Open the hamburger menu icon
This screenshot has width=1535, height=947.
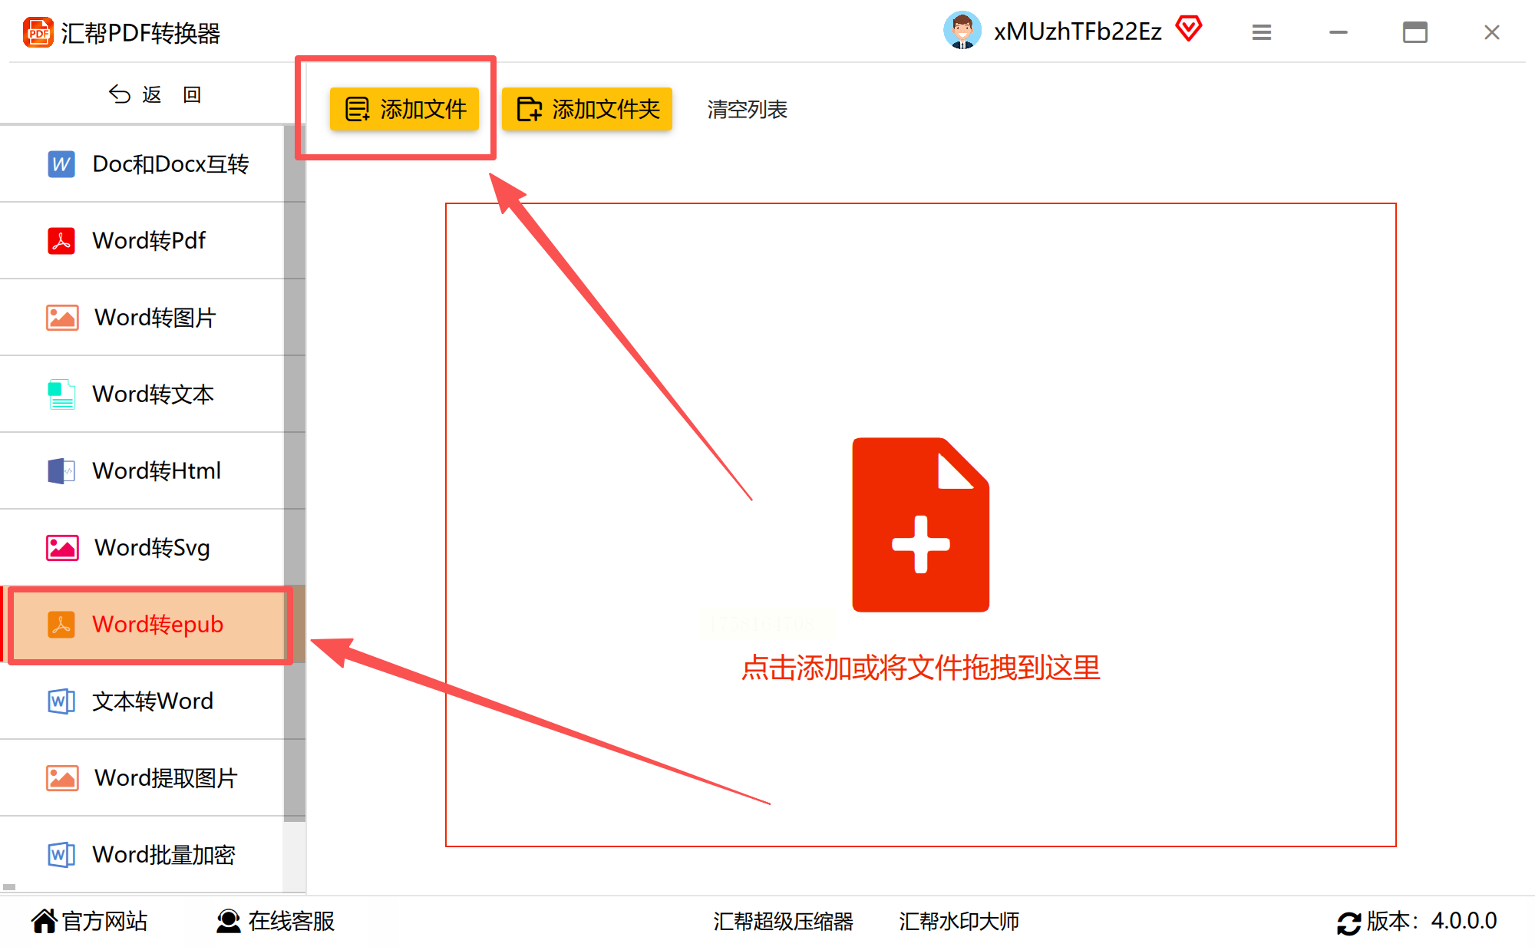[1262, 32]
